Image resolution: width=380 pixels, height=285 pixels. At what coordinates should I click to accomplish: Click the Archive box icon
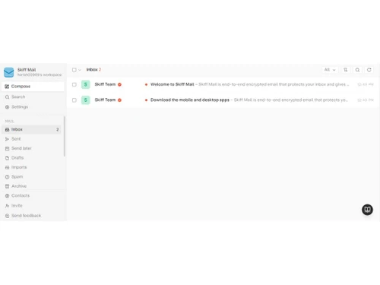pyautogui.click(x=7, y=186)
